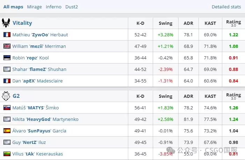This screenshot has height=160, width=245.
Task: Click the Israeli flag beside flameZ
Action: point(7,69)
